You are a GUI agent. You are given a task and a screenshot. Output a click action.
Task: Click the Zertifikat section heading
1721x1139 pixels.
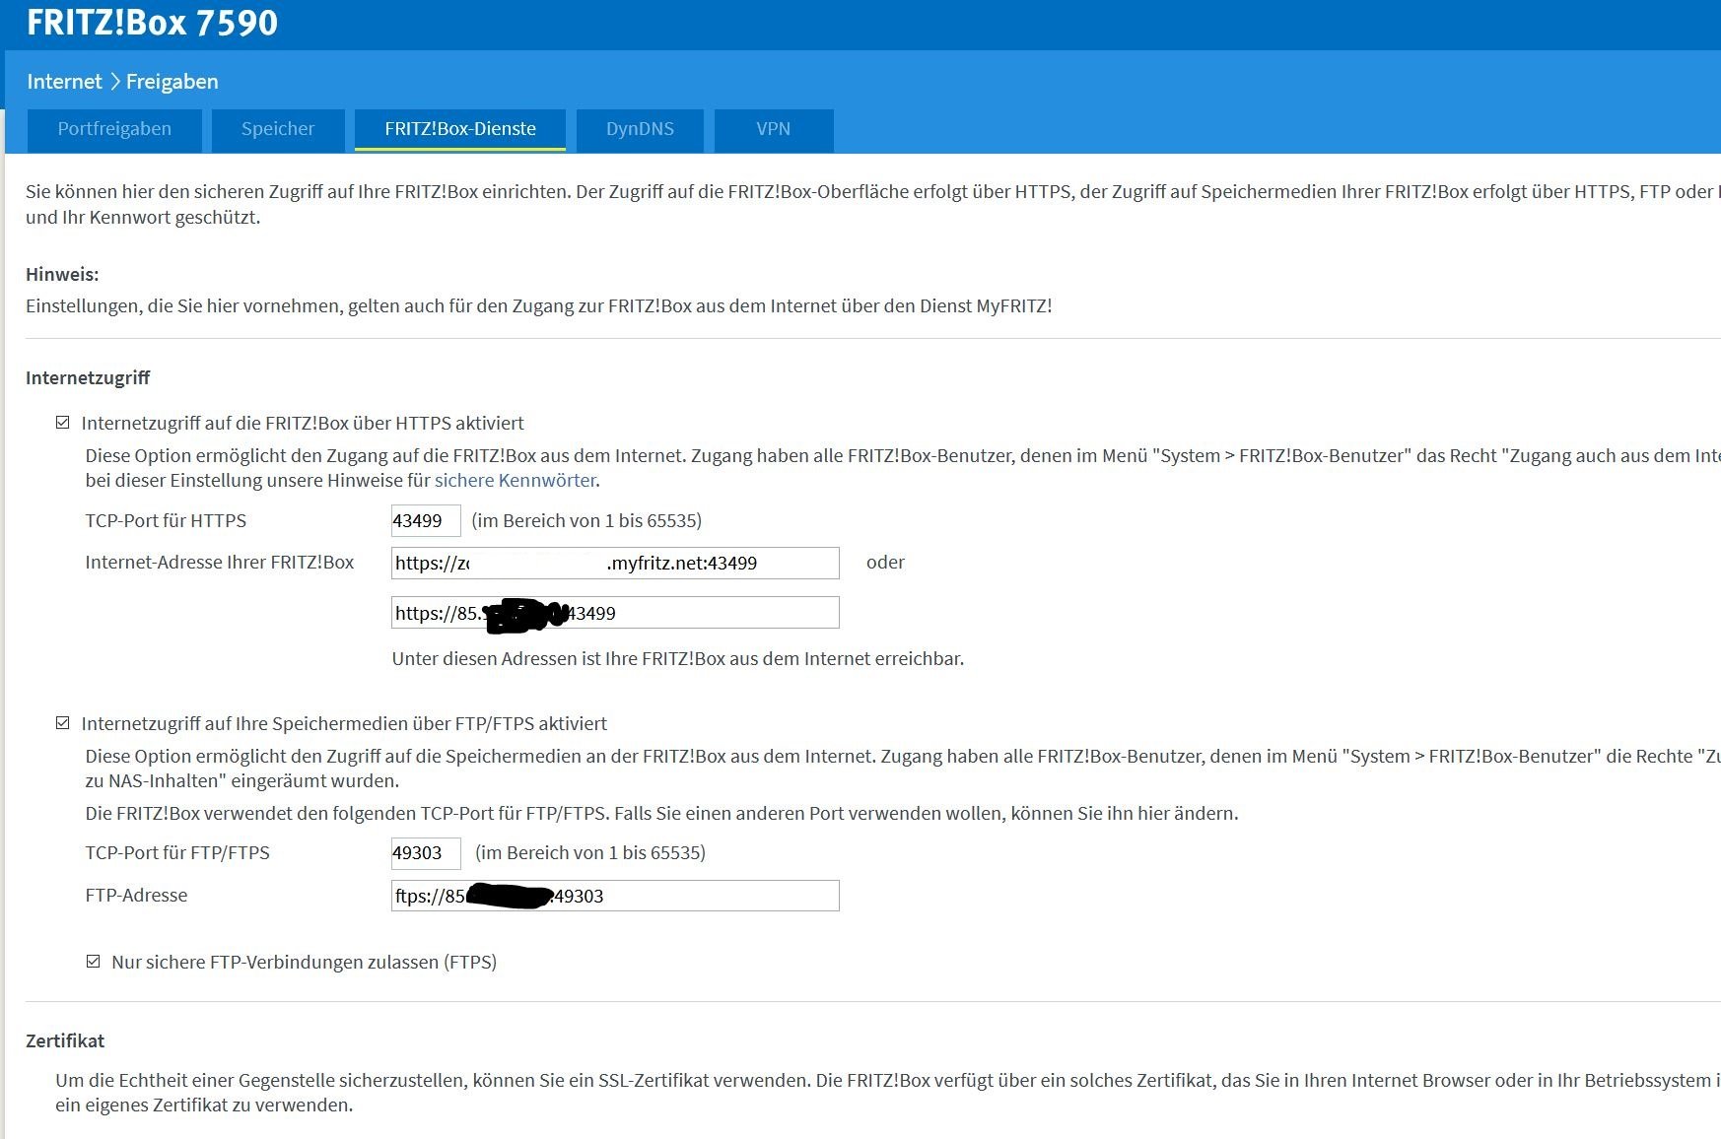(65, 1041)
